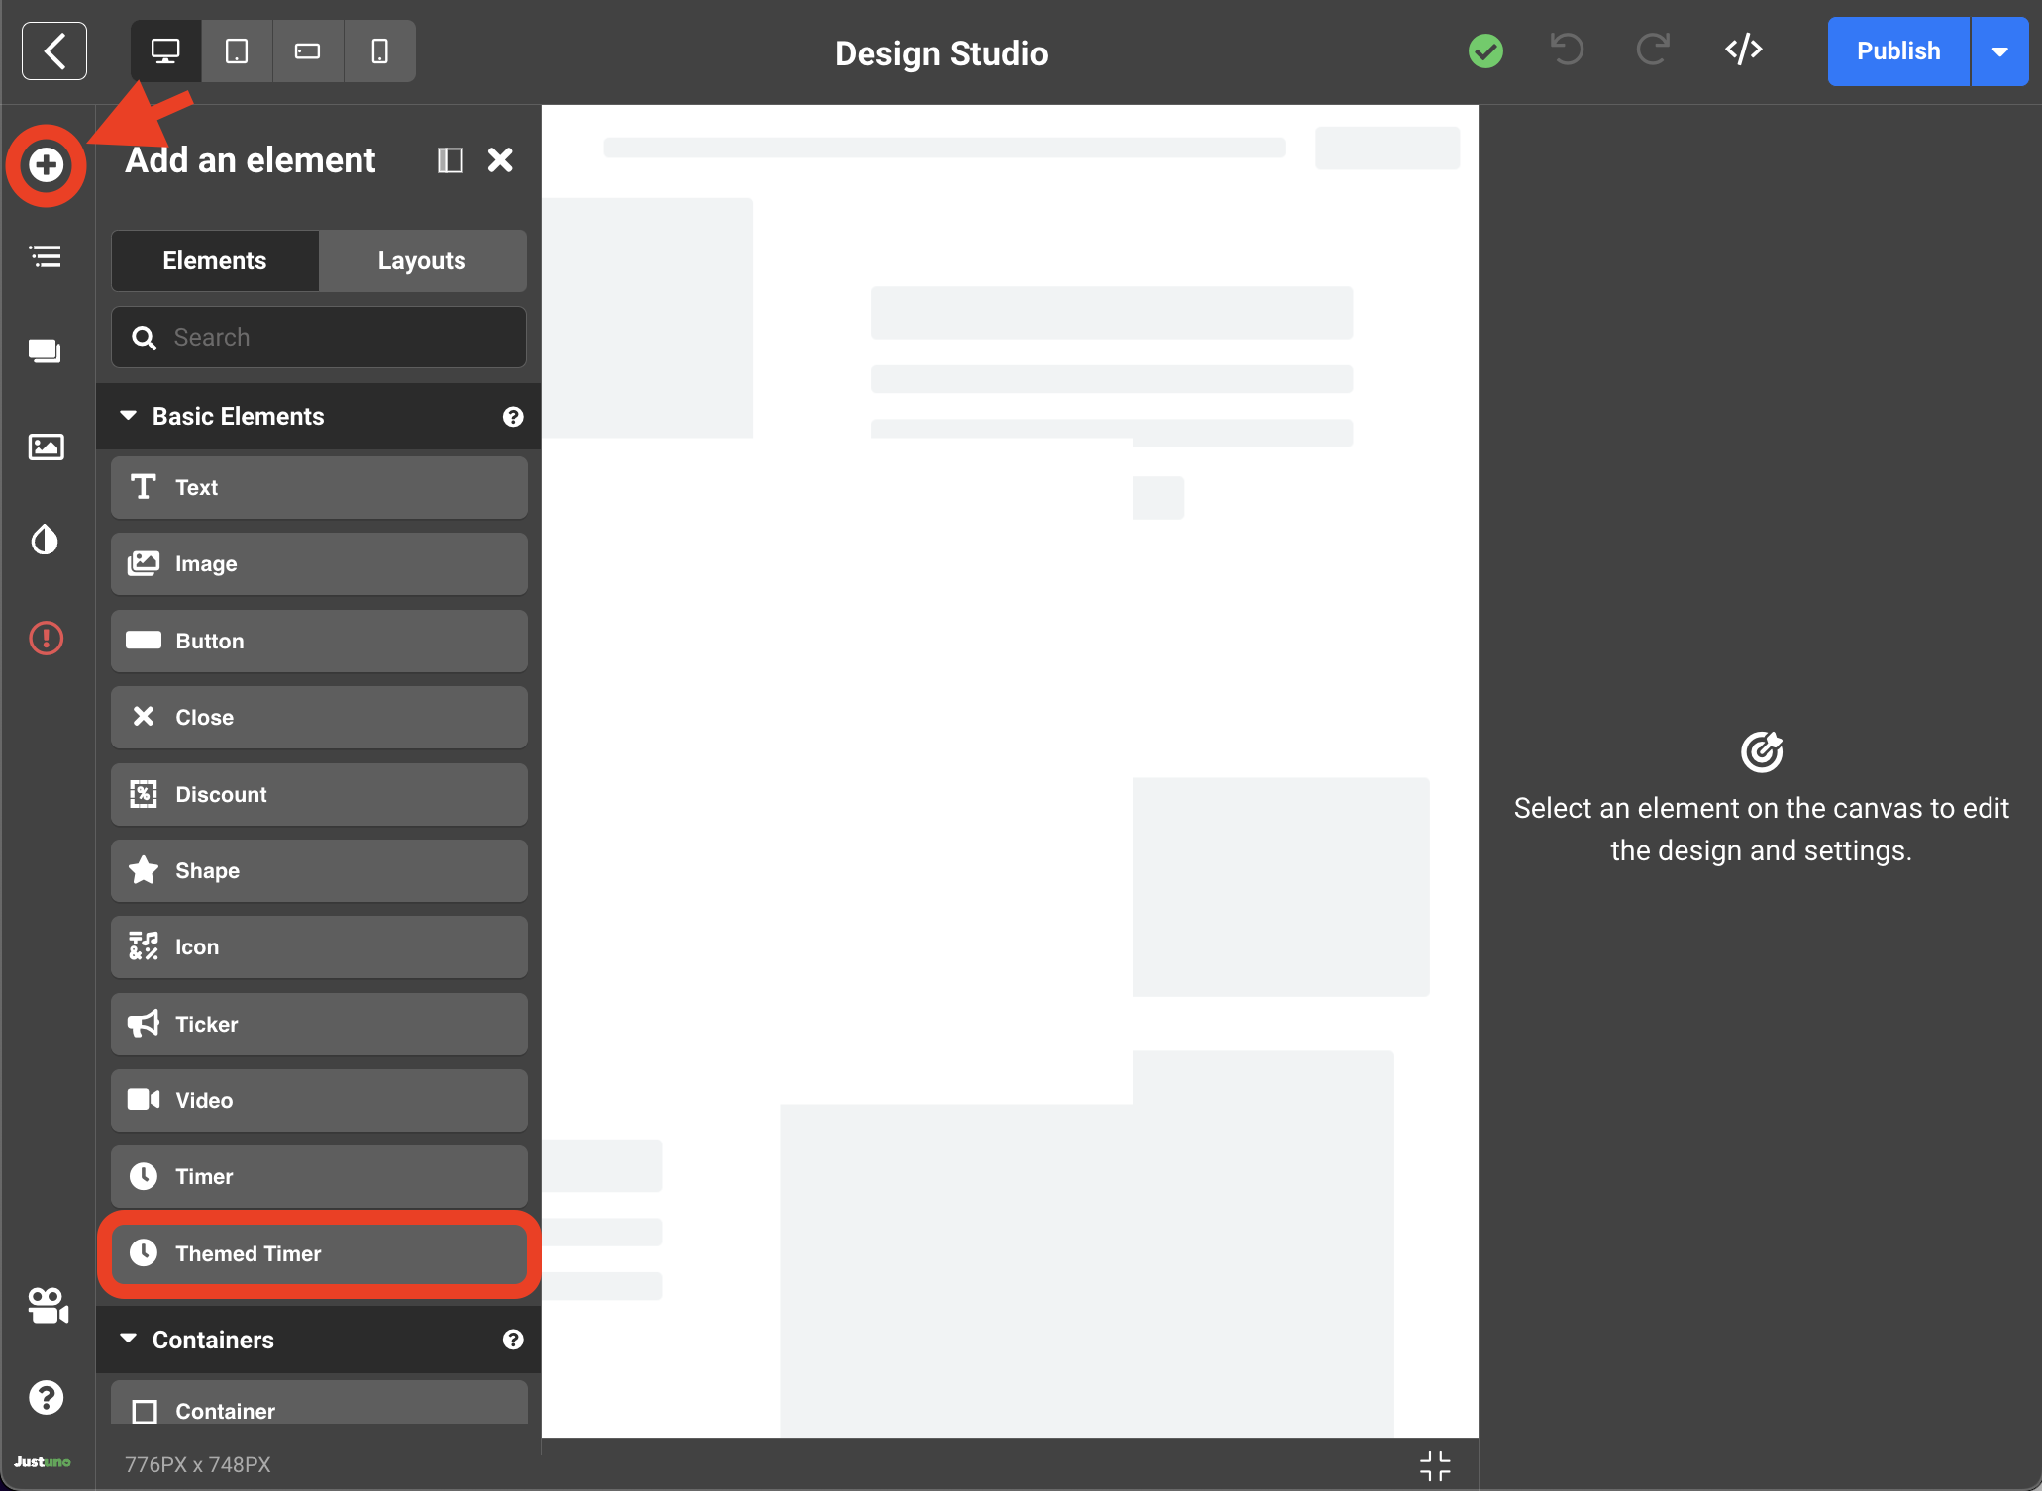Select the Elements tab

tap(215, 260)
